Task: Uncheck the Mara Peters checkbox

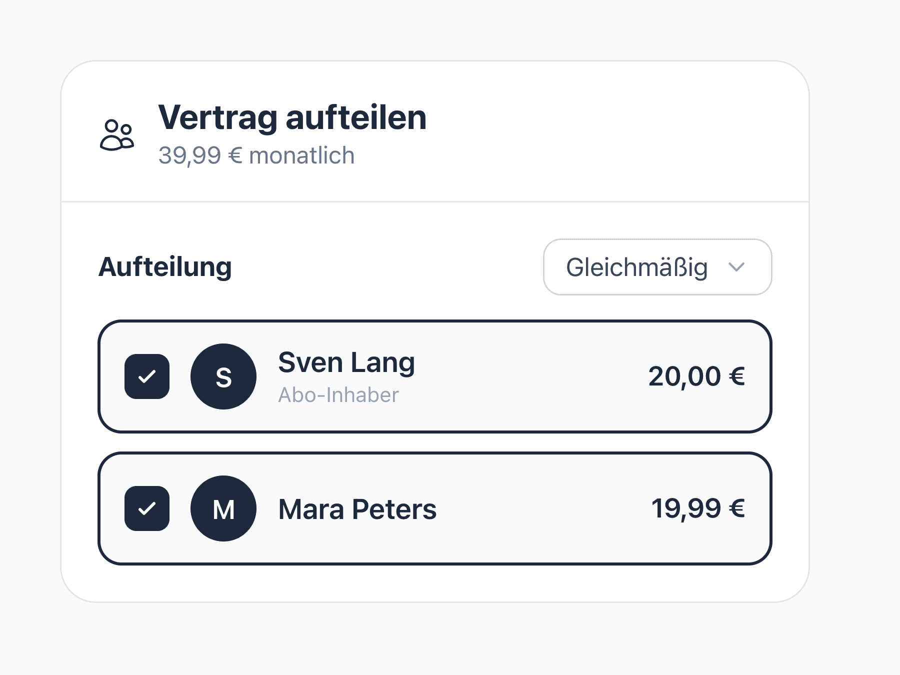Action: pos(147,508)
